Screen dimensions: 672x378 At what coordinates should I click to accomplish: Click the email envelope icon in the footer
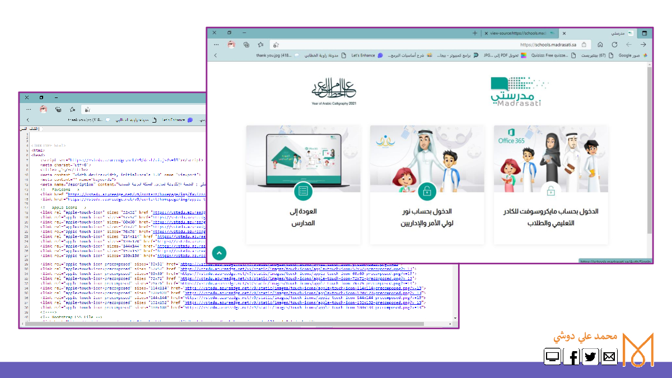609,357
